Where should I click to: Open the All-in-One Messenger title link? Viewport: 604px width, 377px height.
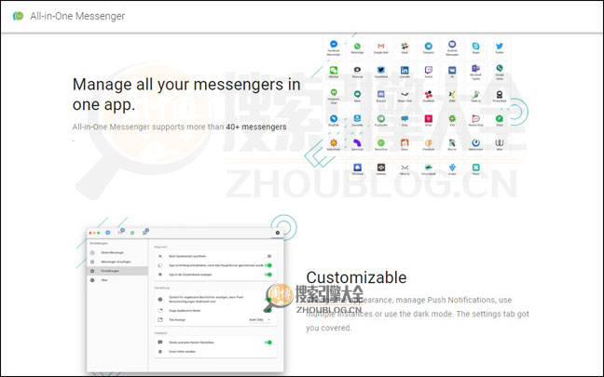(x=77, y=16)
